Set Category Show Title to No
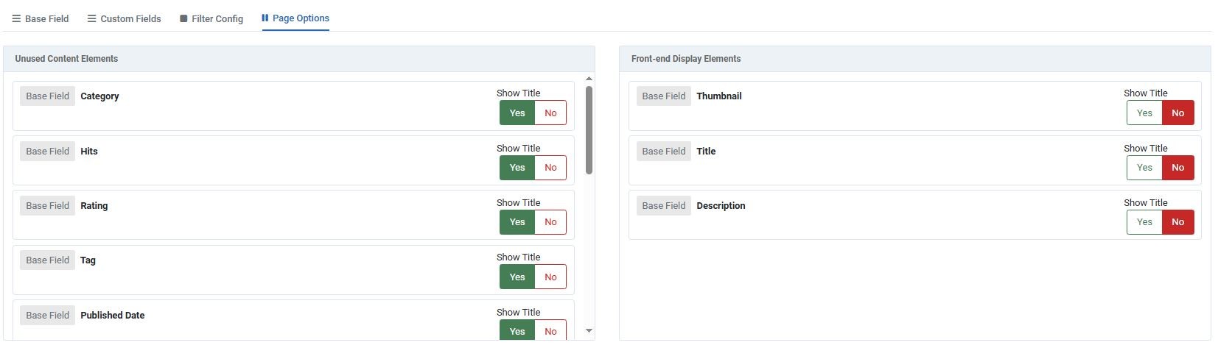 (x=550, y=113)
